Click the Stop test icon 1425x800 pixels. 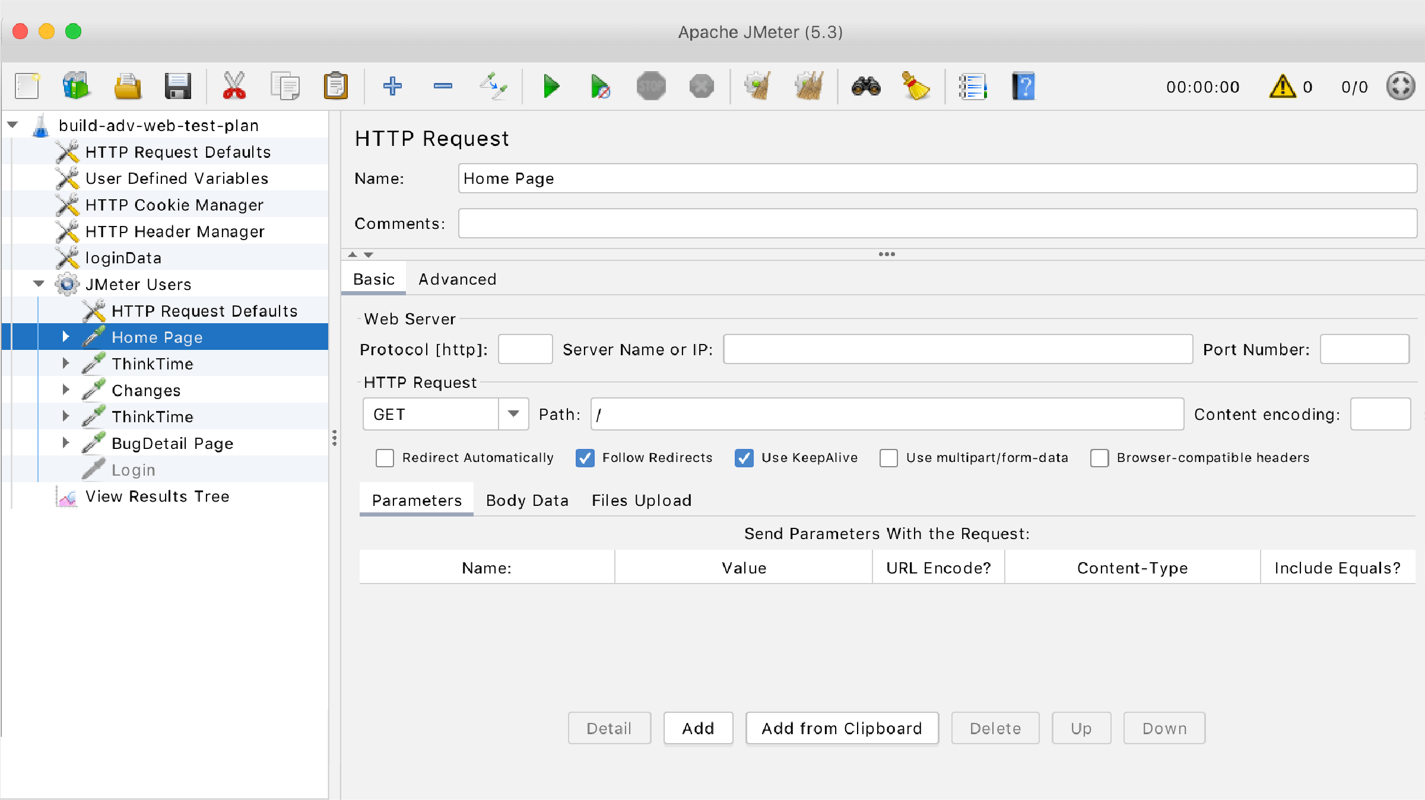pyautogui.click(x=651, y=87)
